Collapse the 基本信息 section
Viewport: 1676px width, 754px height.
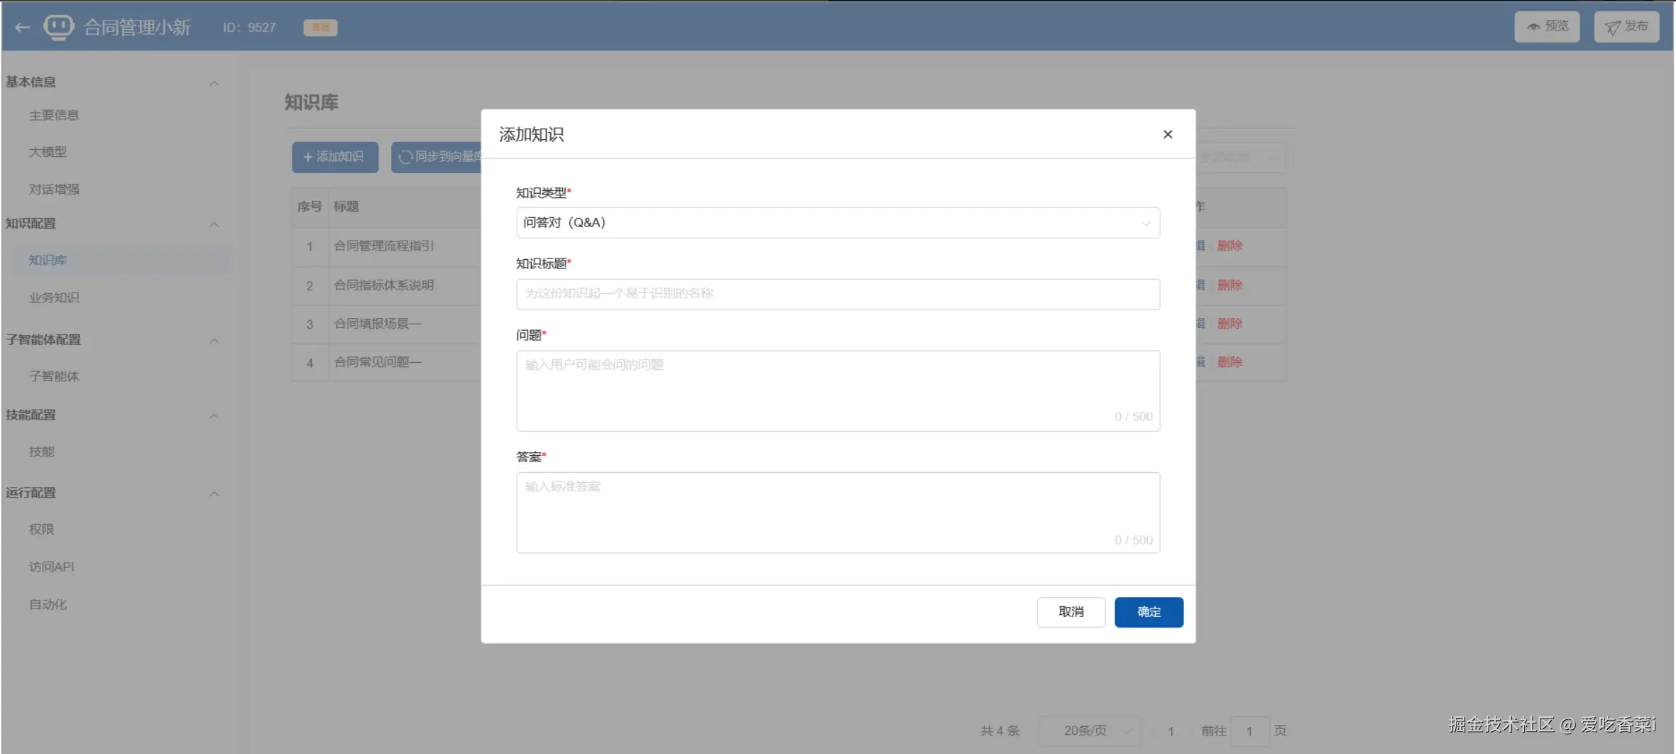(x=214, y=83)
